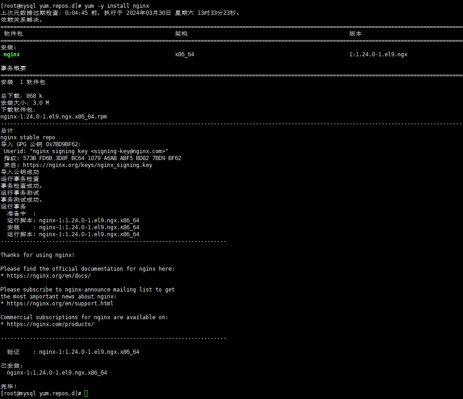463x399 pixels.
Task: Click the metadata expiration check line
Action: (120, 13)
